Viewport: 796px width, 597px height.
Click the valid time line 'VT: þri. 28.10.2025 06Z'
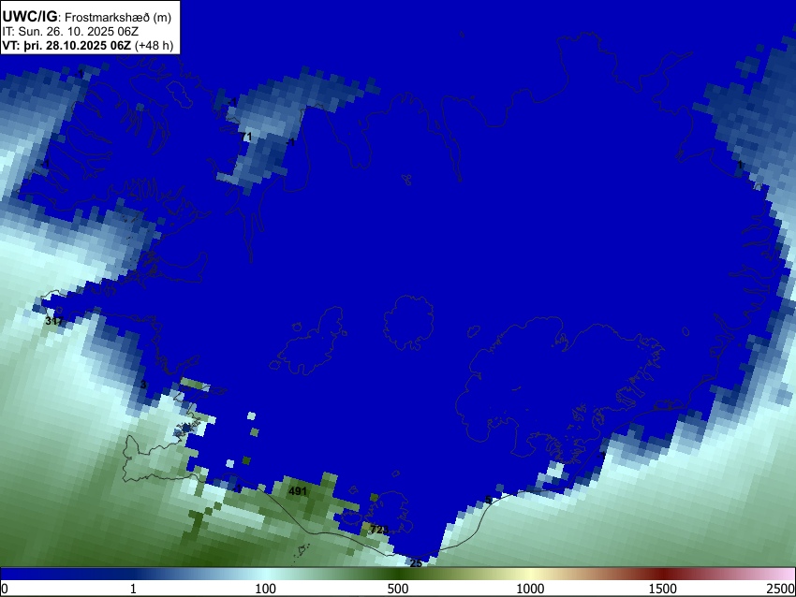pyautogui.click(x=66, y=45)
